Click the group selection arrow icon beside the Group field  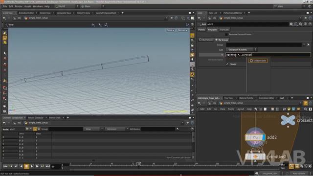pyautogui.click(x=309, y=44)
